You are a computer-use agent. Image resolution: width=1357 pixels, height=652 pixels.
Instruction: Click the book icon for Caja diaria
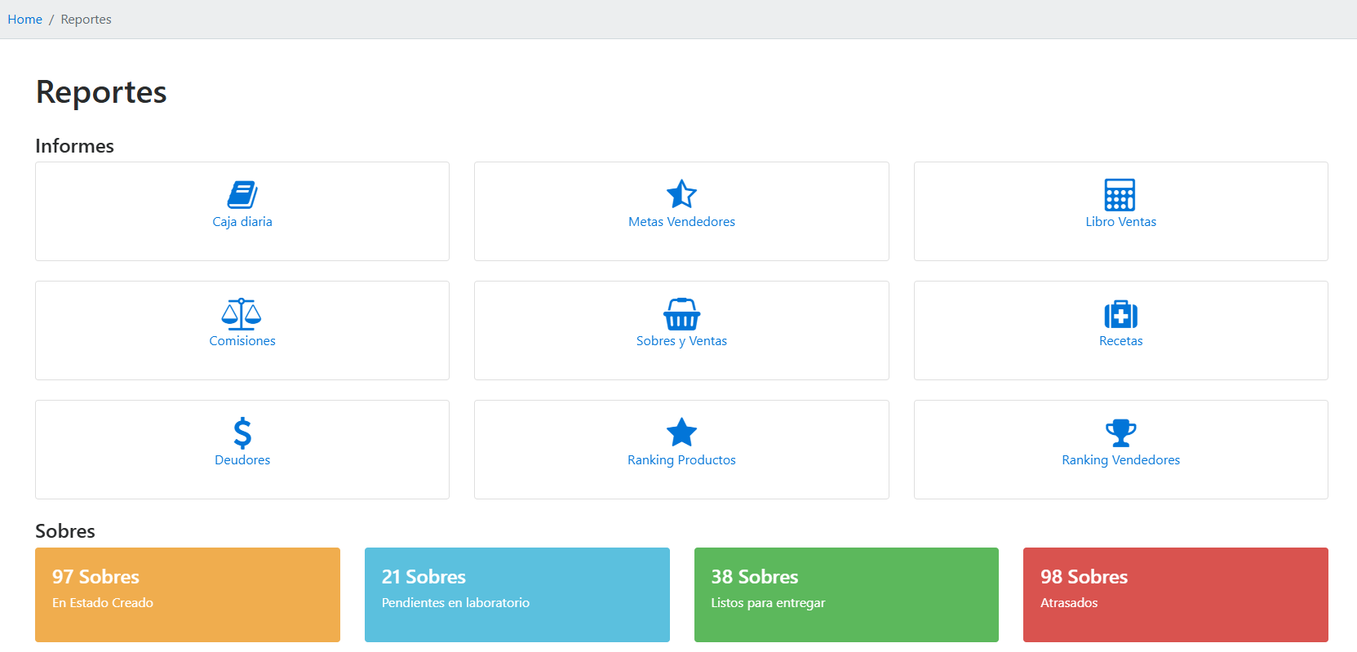242,195
